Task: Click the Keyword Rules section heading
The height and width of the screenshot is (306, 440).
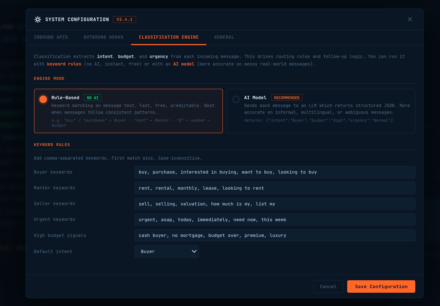Action: click(x=52, y=145)
